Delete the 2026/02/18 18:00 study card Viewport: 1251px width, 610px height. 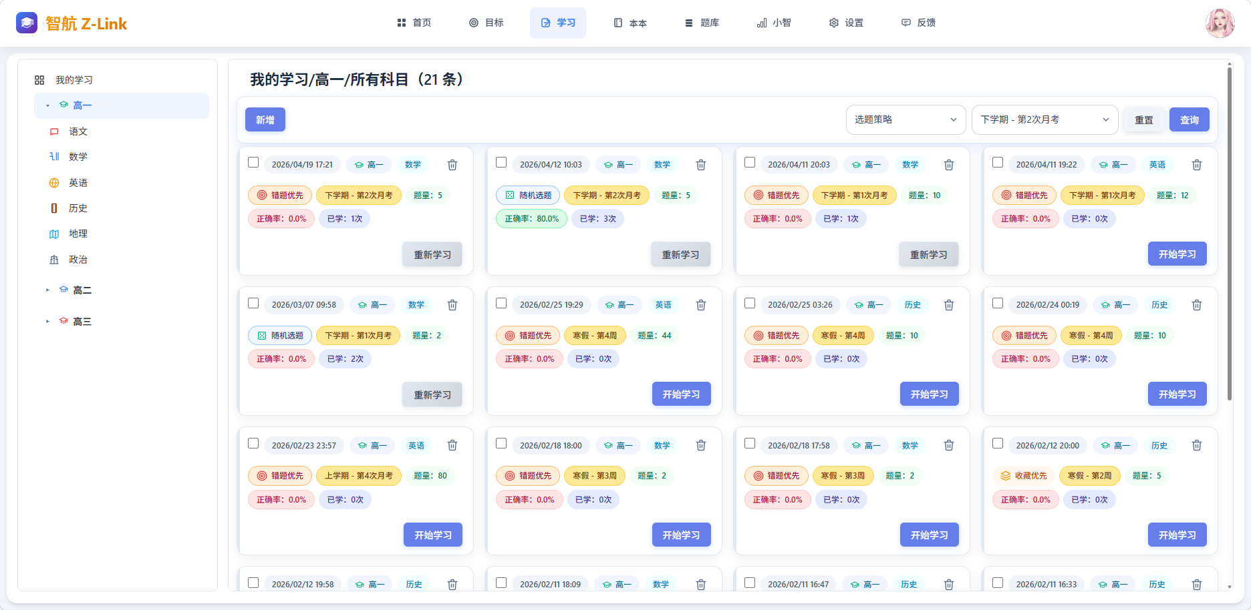[701, 445]
